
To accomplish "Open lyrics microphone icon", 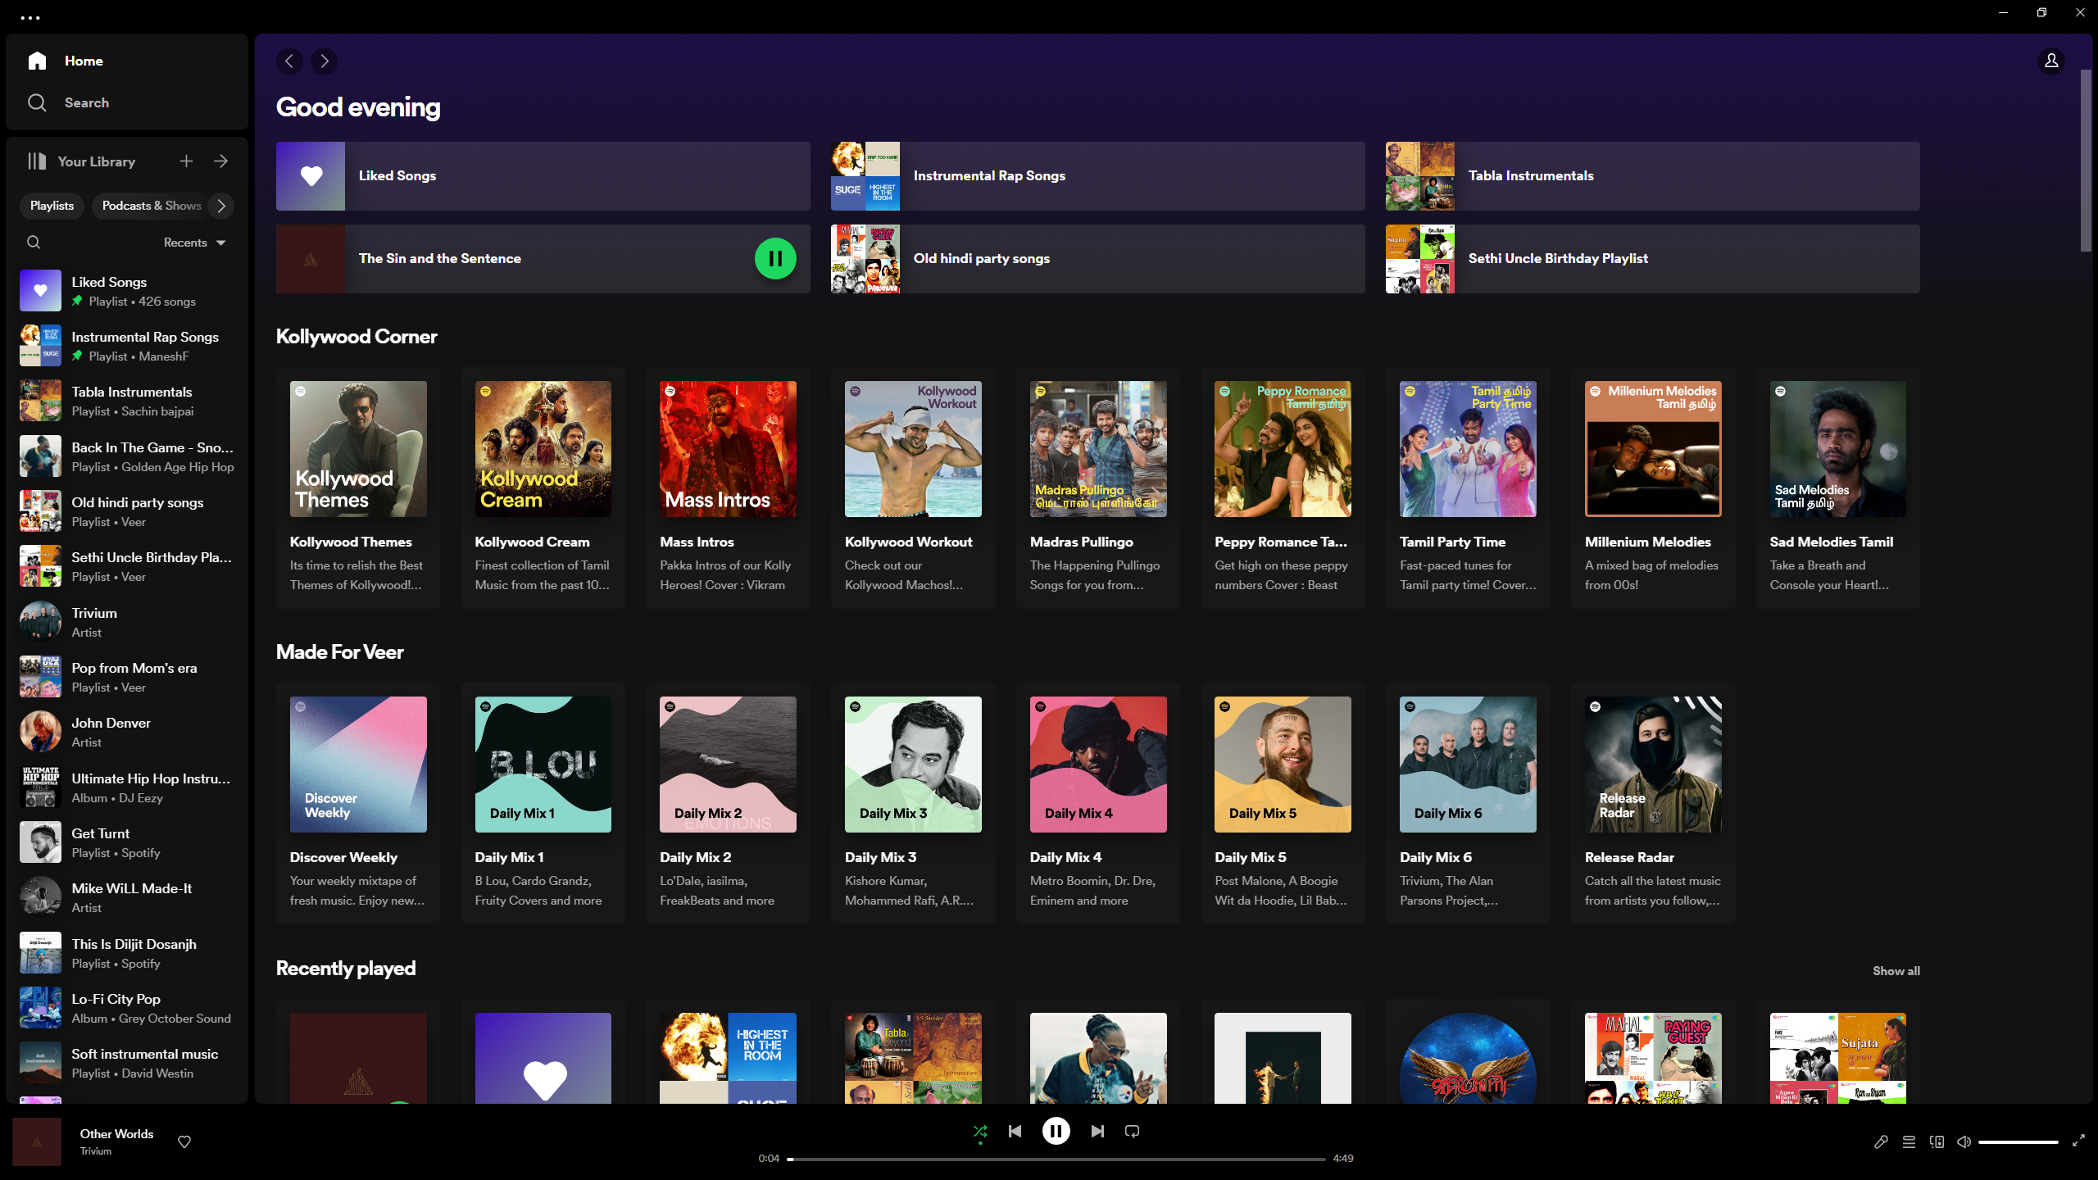I will pos(1881,1141).
